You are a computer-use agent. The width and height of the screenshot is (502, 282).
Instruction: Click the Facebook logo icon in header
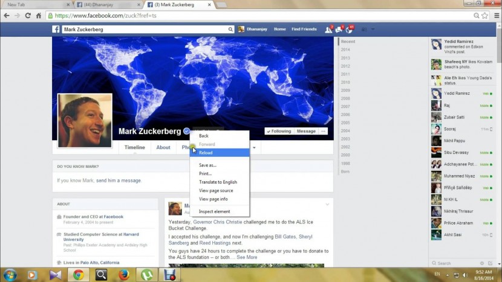(x=56, y=29)
